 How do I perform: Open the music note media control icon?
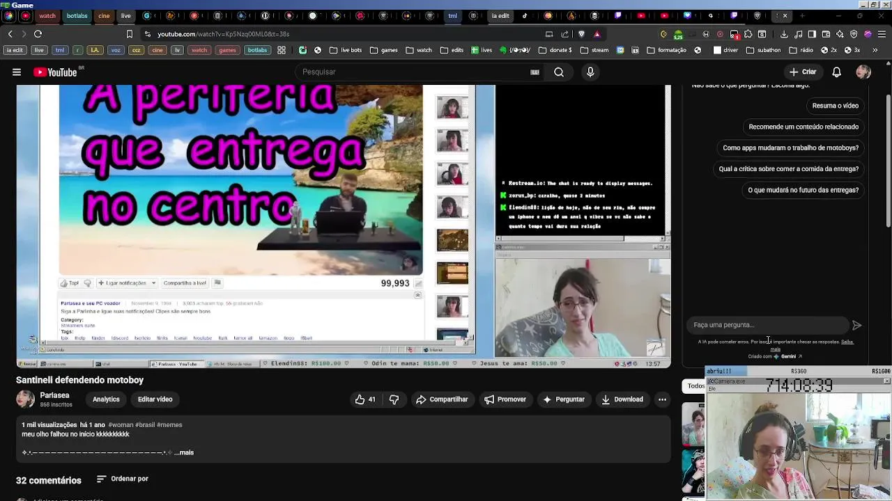(798, 33)
